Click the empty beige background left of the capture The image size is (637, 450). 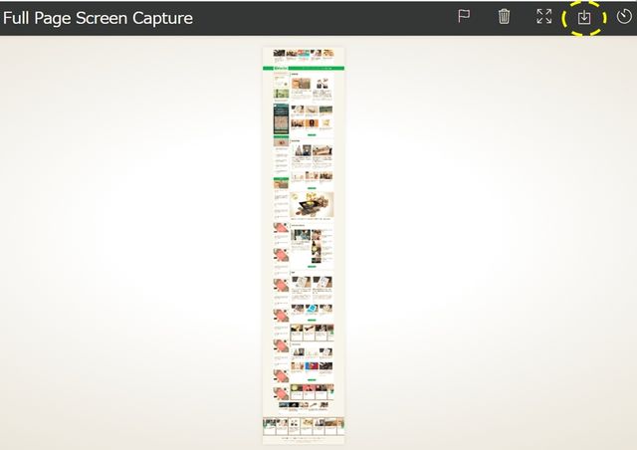(130, 244)
